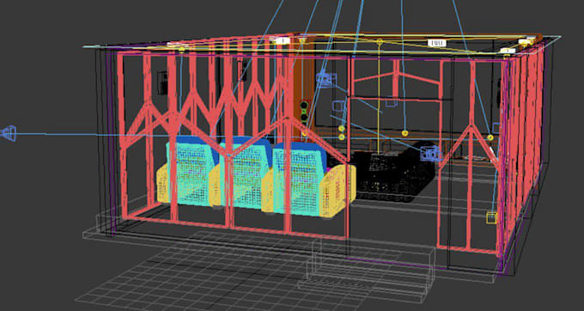584x311 pixels.
Task: Pick the yellow square helper on the floor
Action: point(491,217)
